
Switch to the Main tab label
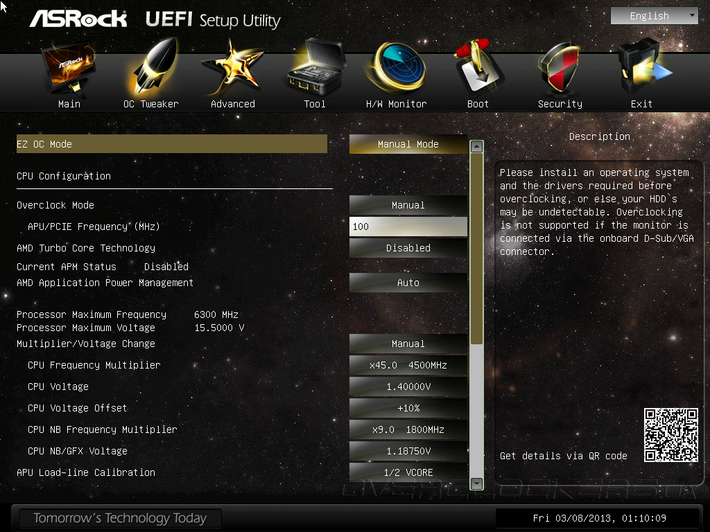coord(69,104)
